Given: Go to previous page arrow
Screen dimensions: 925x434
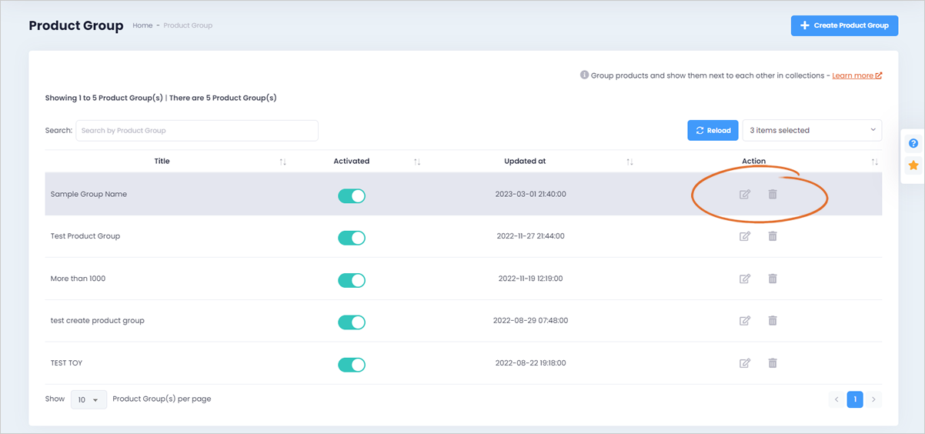Looking at the screenshot, I should click(837, 399).
